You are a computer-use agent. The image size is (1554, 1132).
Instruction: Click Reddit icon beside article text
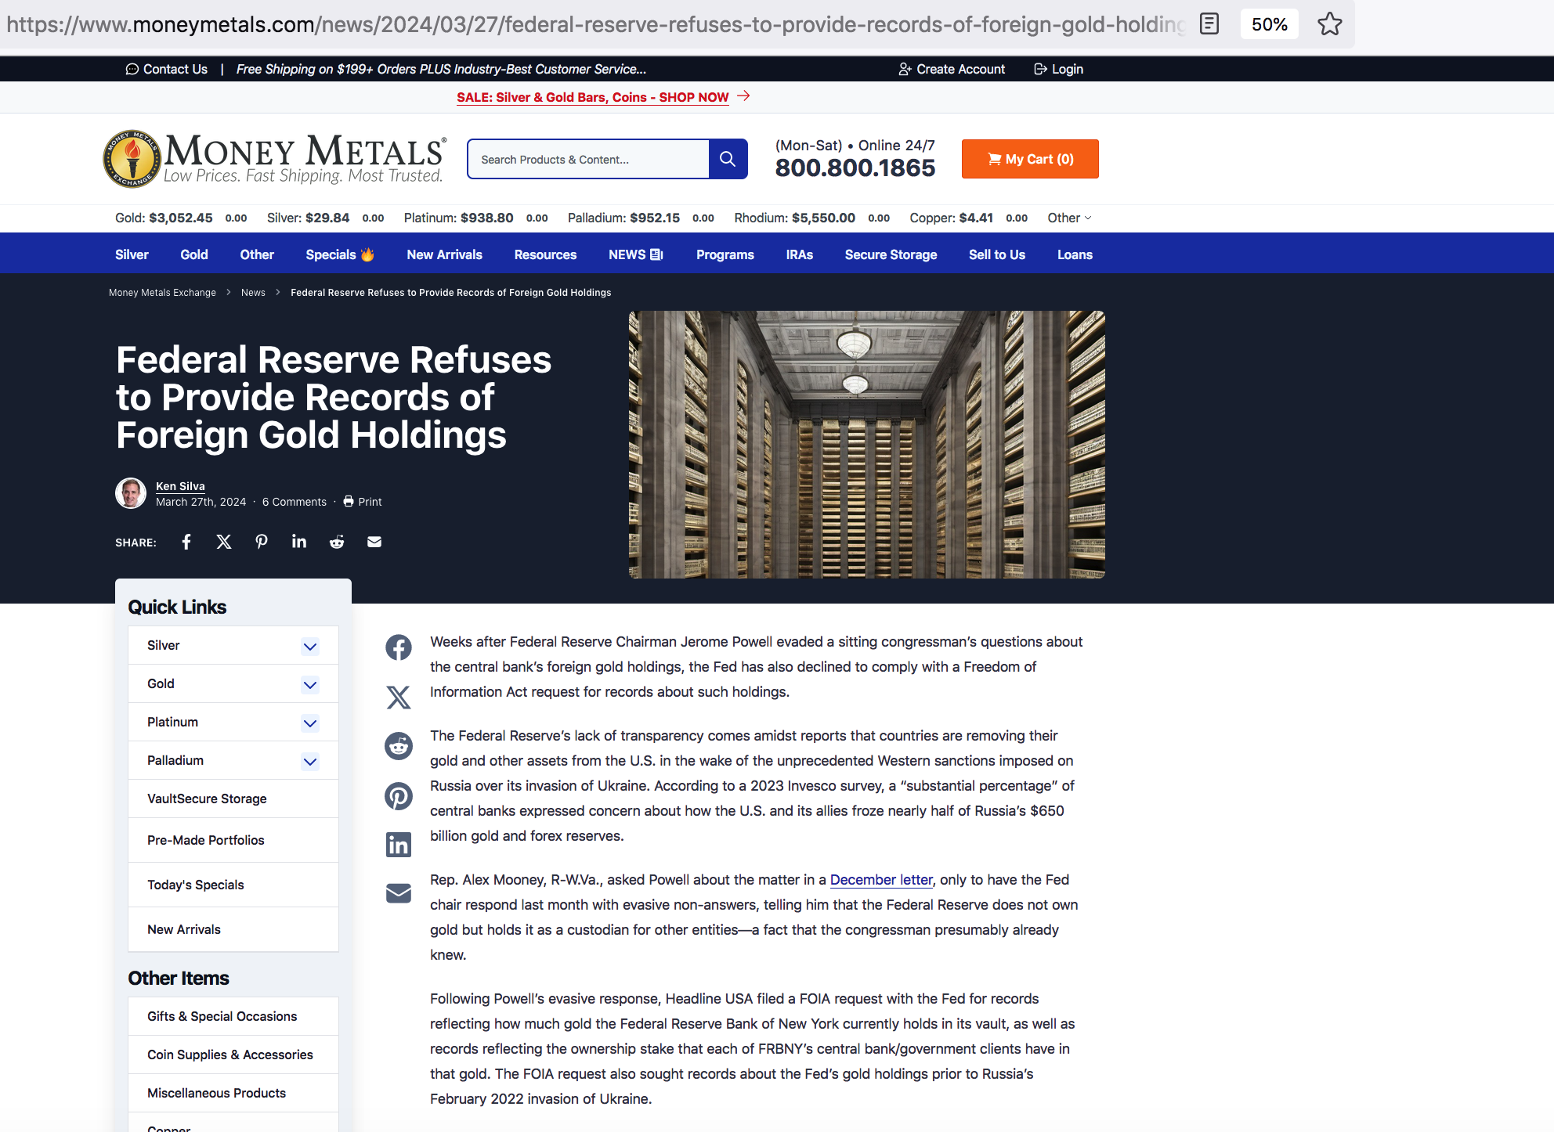[399, 746]
